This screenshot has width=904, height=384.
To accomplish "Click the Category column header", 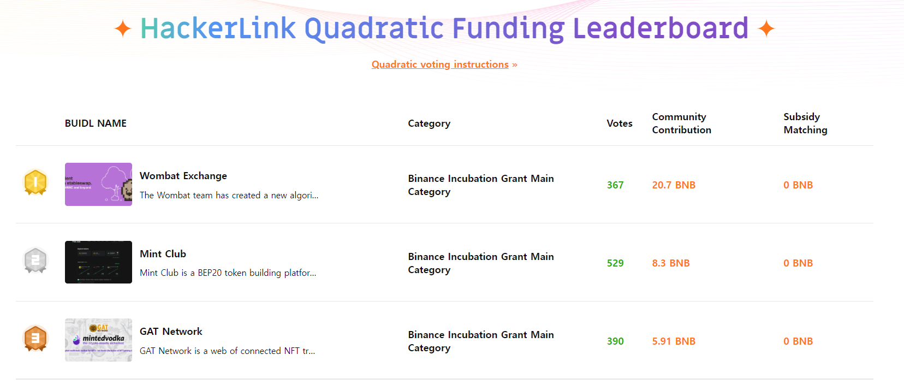I will pyautogui.click(x=429, y=123).
